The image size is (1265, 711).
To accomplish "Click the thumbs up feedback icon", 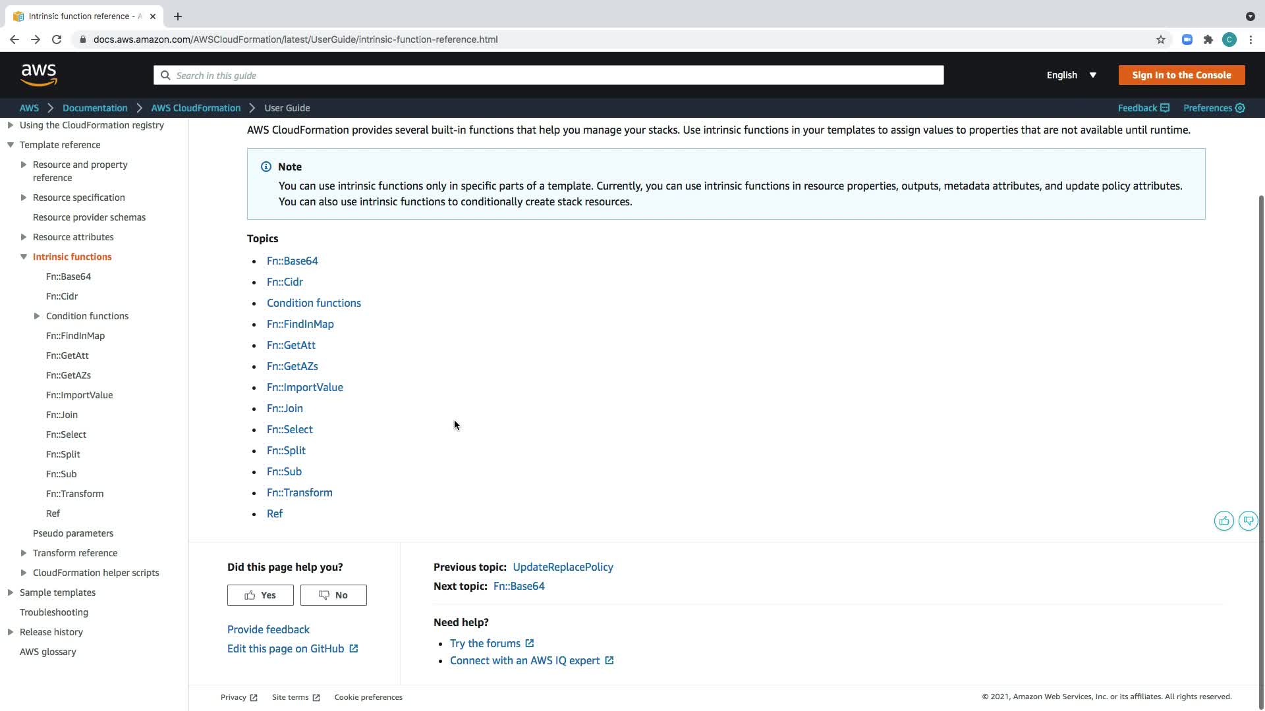I will click(x=1223, y=521).
